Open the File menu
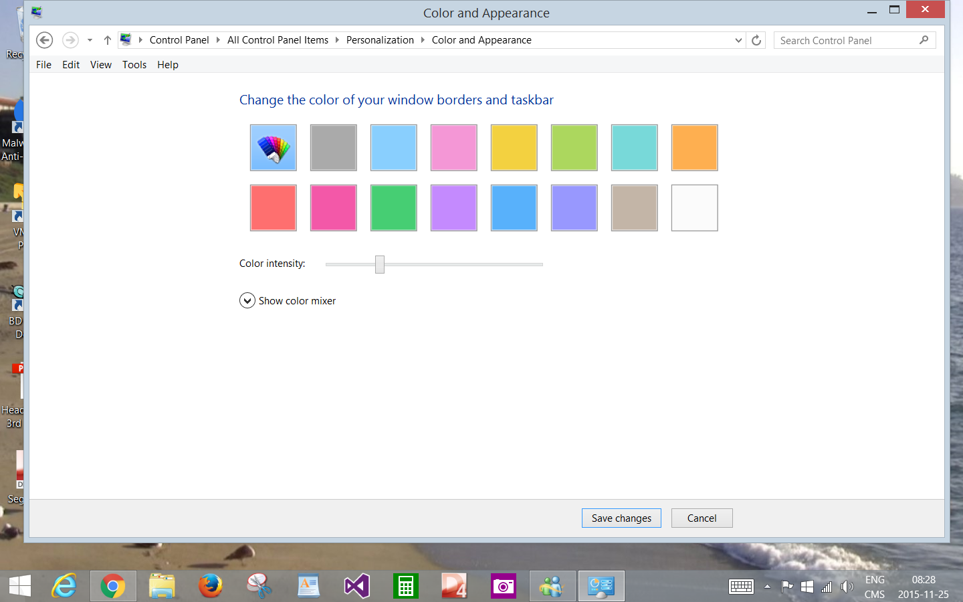Viewport: 963px width, 602px height. point(43,65)
